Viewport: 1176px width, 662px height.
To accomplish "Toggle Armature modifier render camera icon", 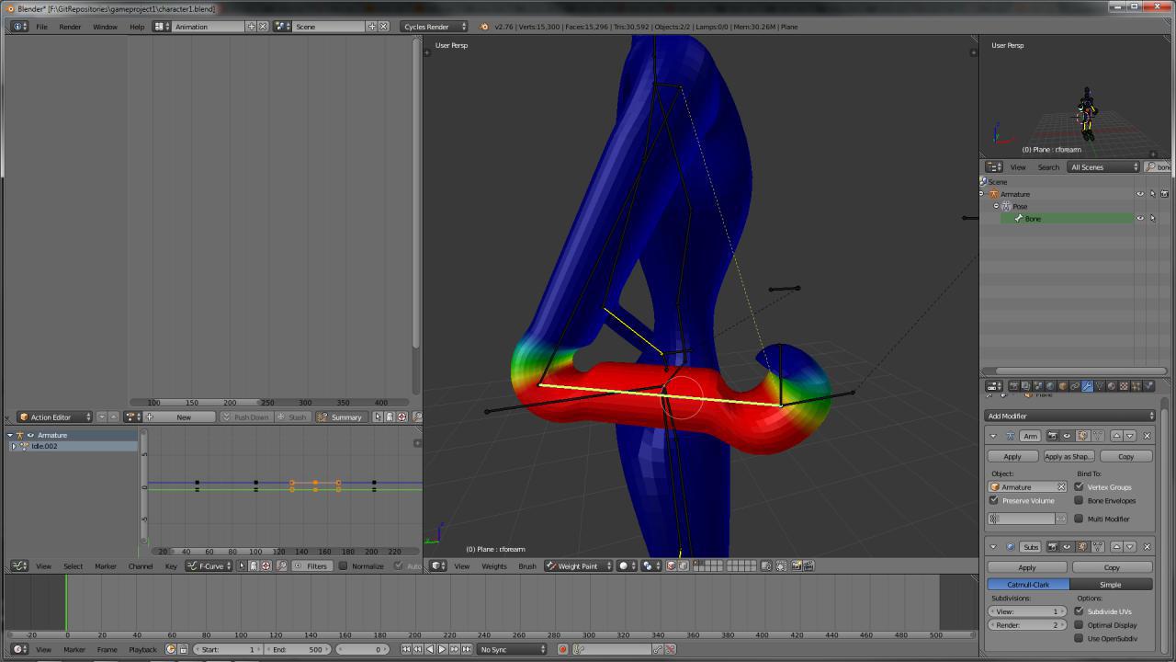I will pos(1053,436).
